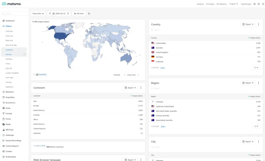Click the Dashboard grid icon
The image size is (265, 161).
click(x=4, y=21)
